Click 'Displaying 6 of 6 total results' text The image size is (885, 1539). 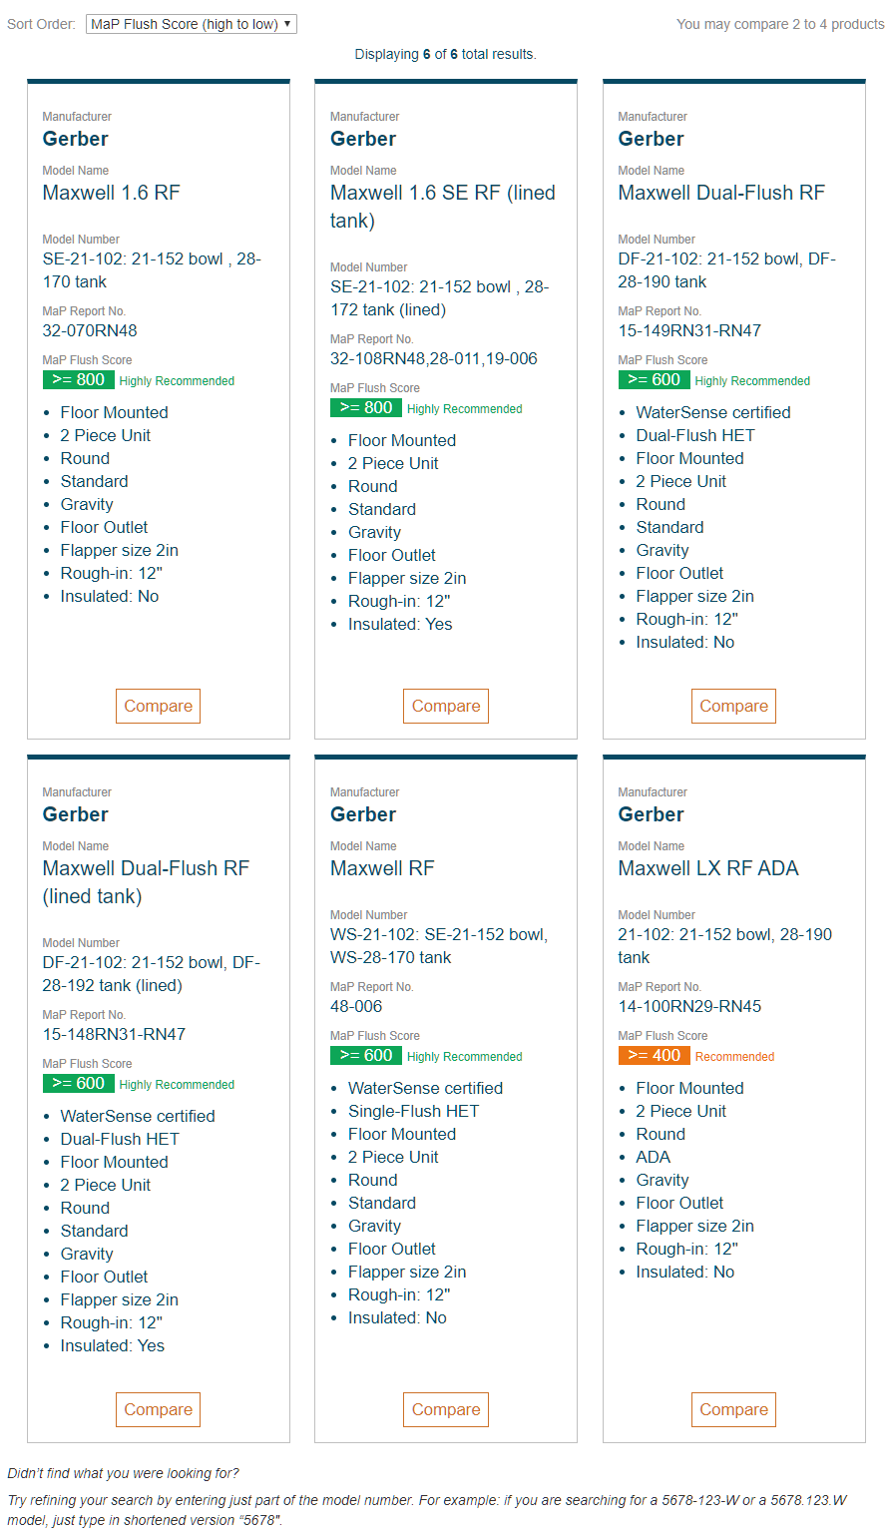(445, 54)
